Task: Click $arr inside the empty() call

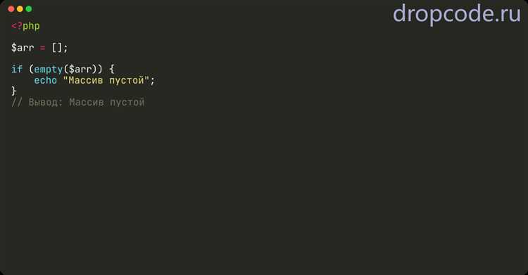Action: pos(80,69)
